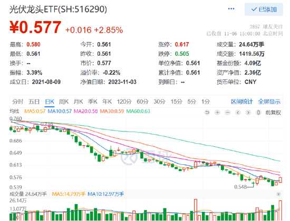Open the 前复权 adjustment dropdown

(x=273, y=113)
